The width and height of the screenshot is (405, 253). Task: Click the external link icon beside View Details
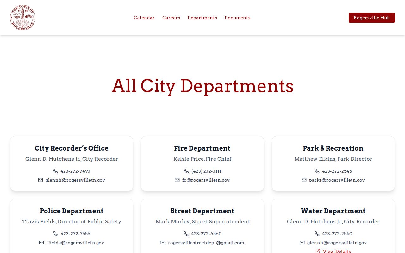[318, 251]
